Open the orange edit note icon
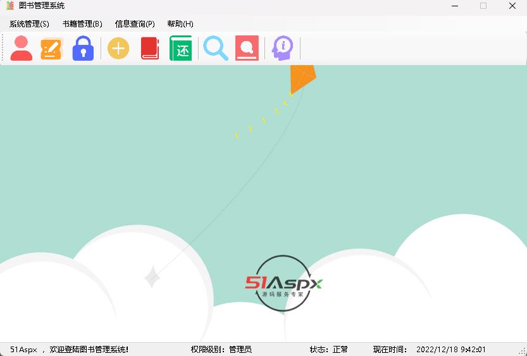 (52, 49)
